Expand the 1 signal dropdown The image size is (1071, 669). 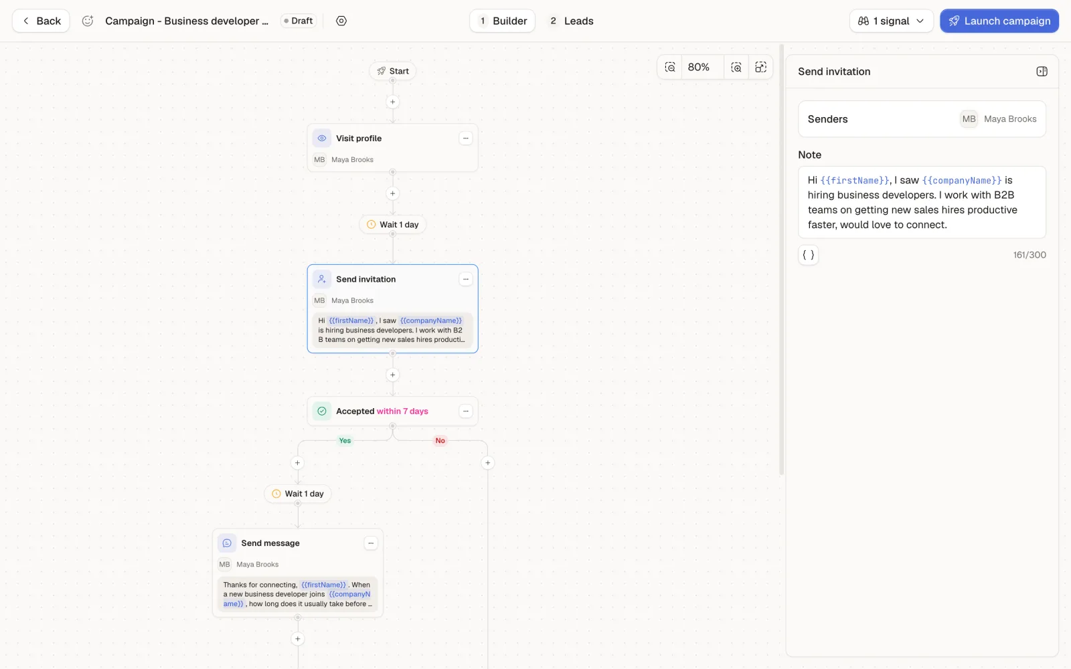coord(891,21)
